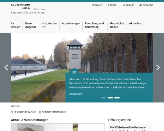Click the Eugen Kogon quote text

point(108,83)
